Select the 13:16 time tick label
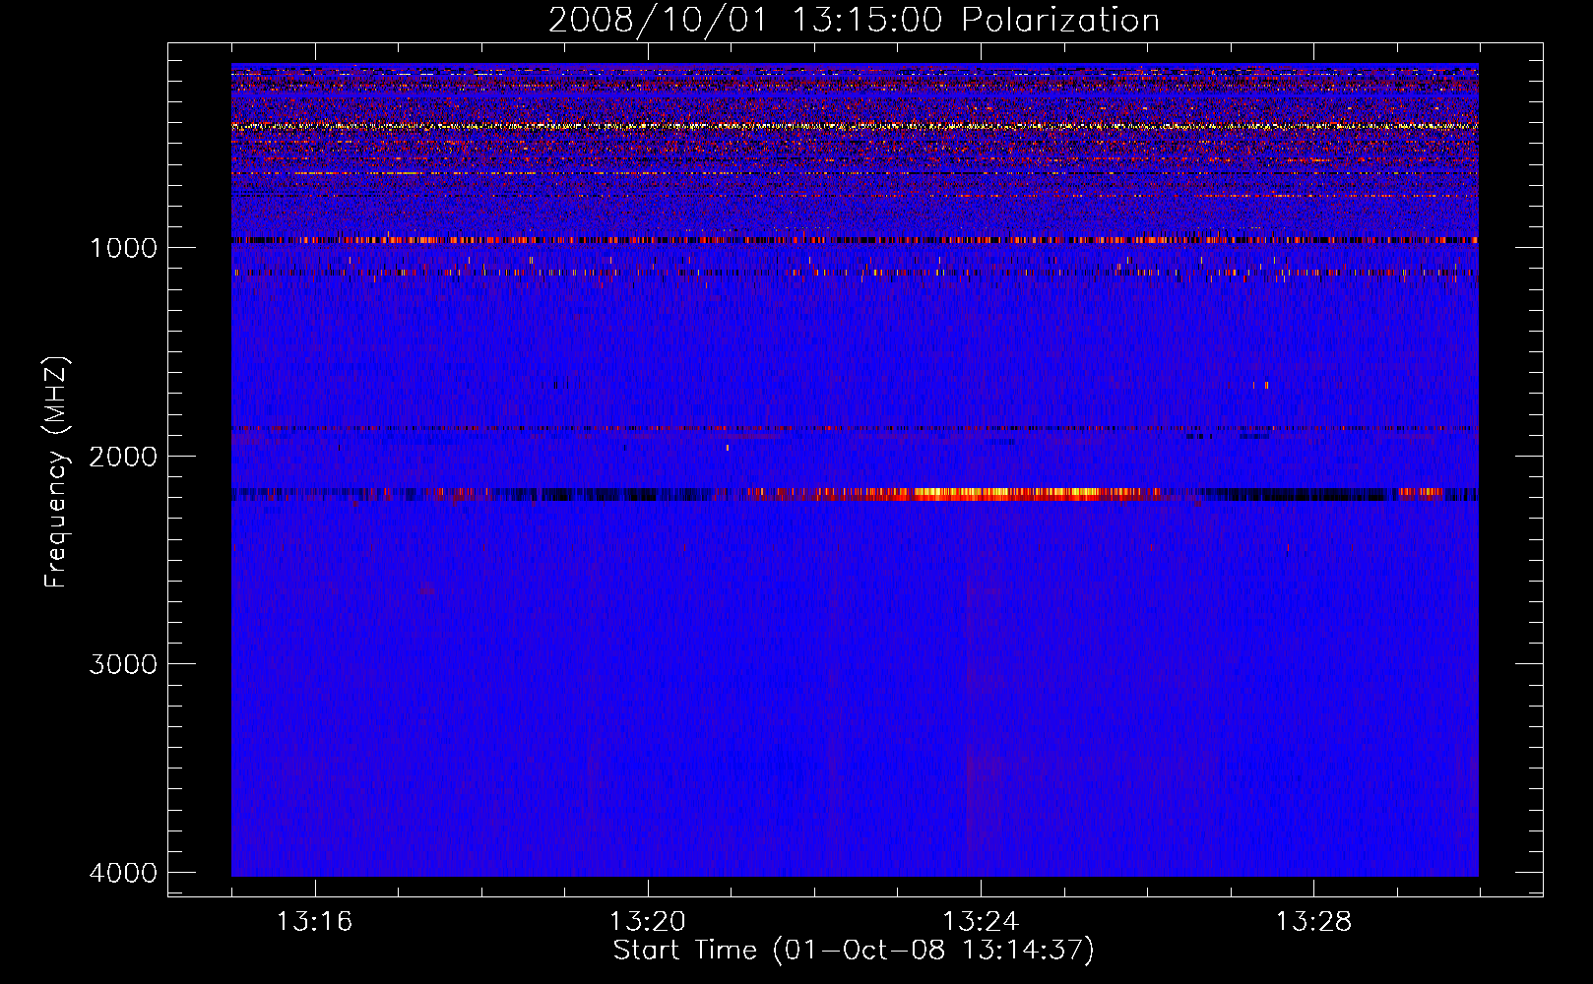Viewport: 1593px width, 984px height. (x=314, y=921)
